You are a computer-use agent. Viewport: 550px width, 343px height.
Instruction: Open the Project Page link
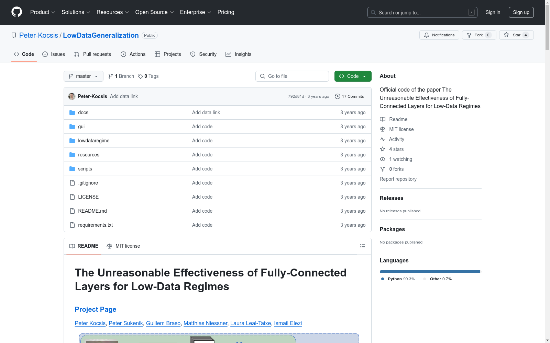96,309
